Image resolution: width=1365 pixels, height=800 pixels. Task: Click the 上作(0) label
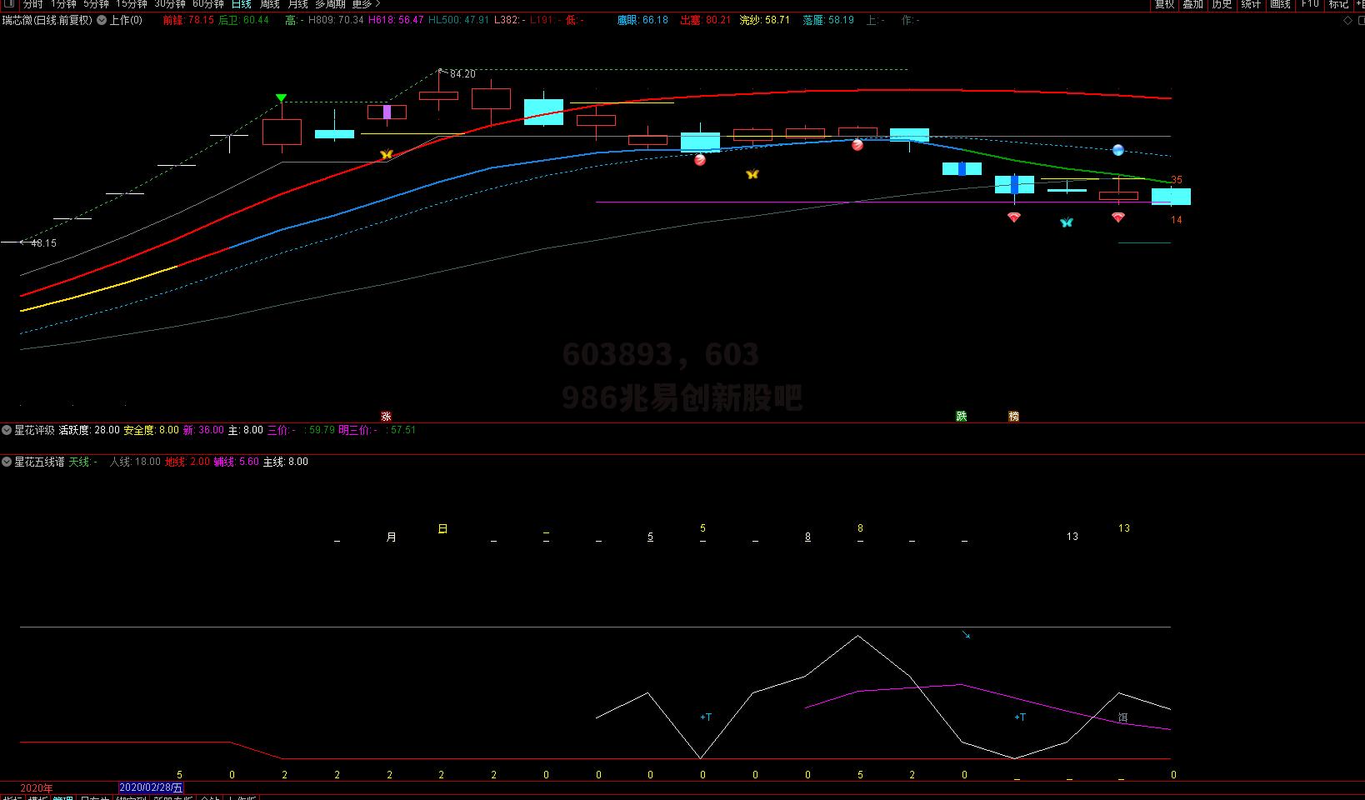(x=126, y=20)
